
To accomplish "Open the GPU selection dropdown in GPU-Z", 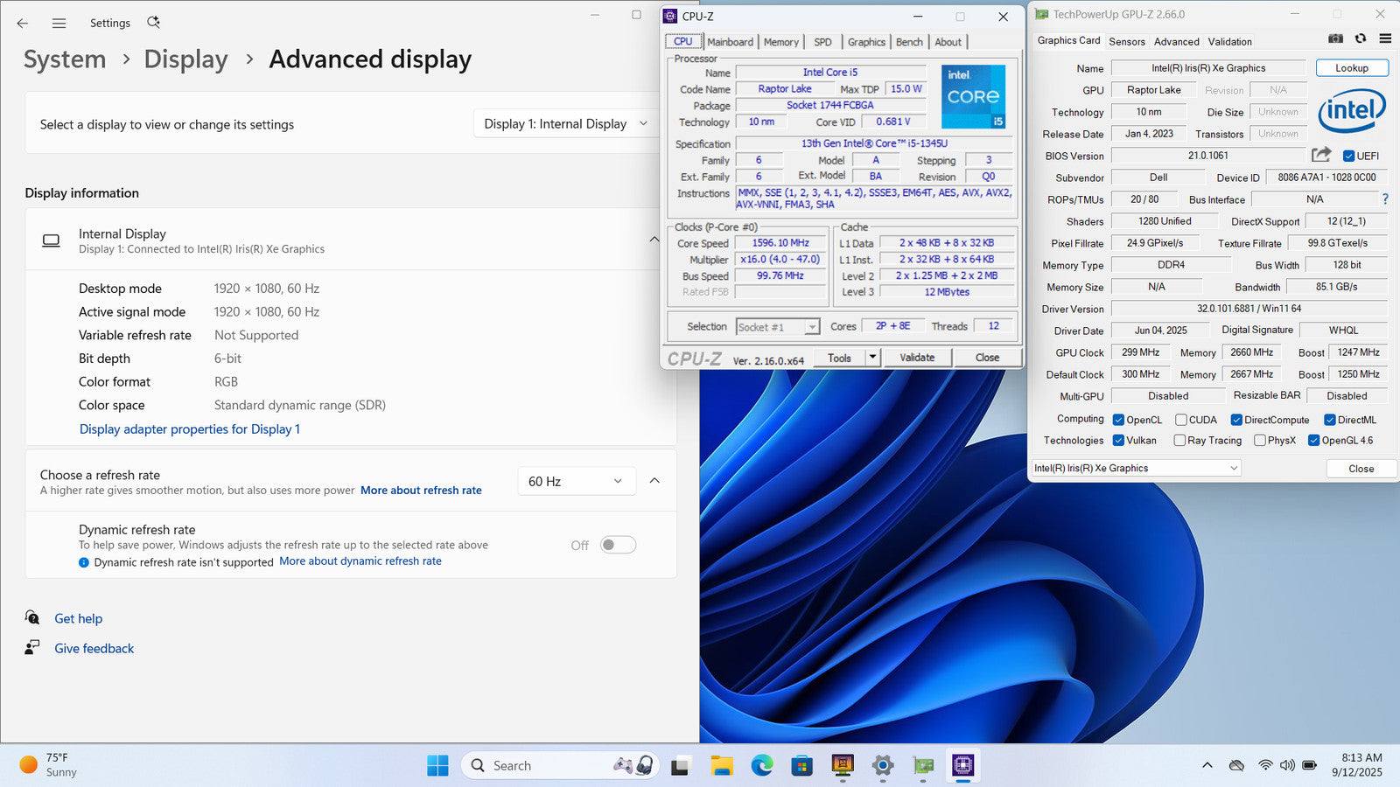I will (x=1136, y=469).
